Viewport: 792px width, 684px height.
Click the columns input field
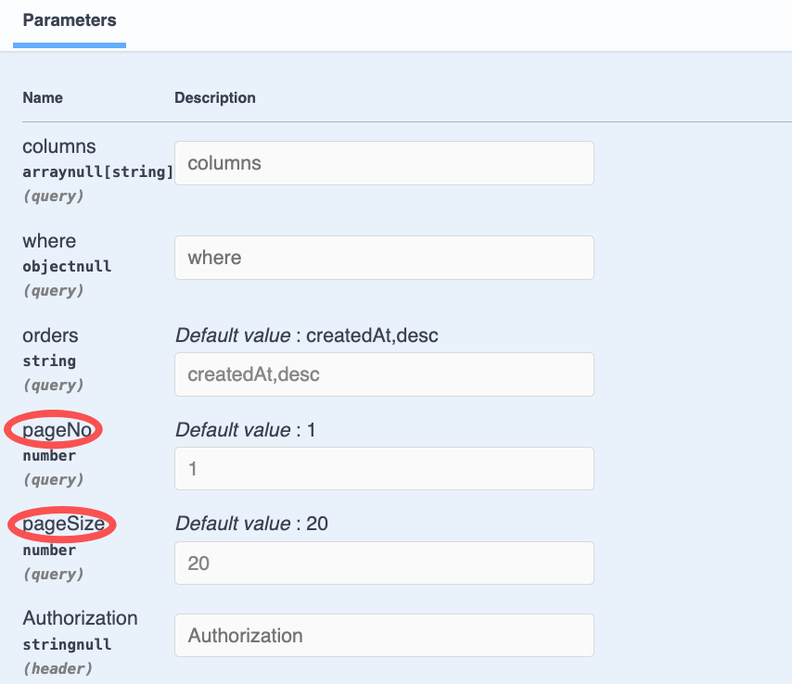(384, 163)
